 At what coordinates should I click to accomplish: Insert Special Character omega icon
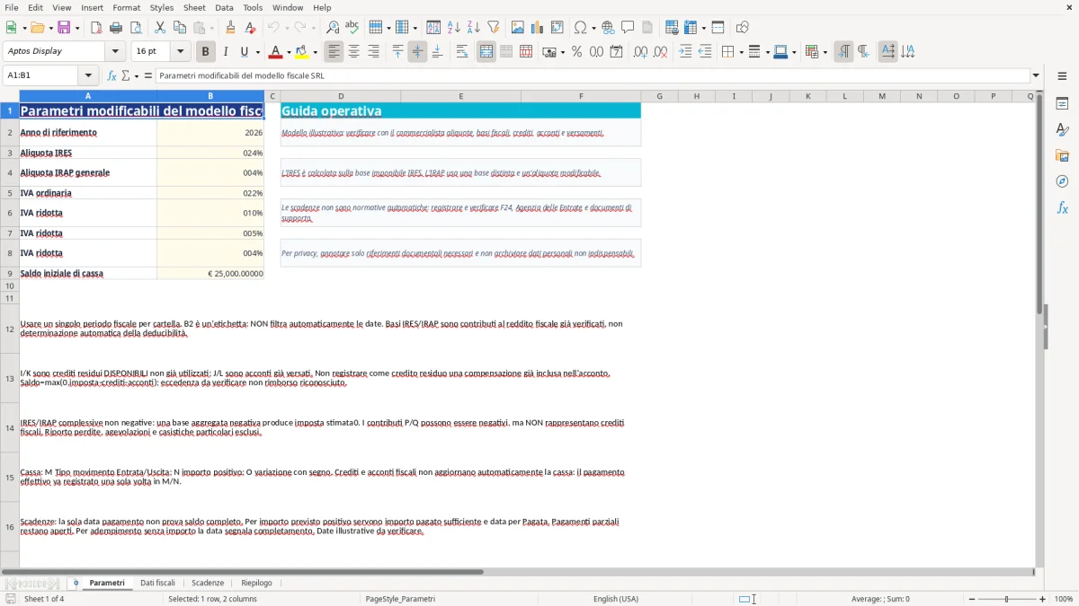click(580, 27)
